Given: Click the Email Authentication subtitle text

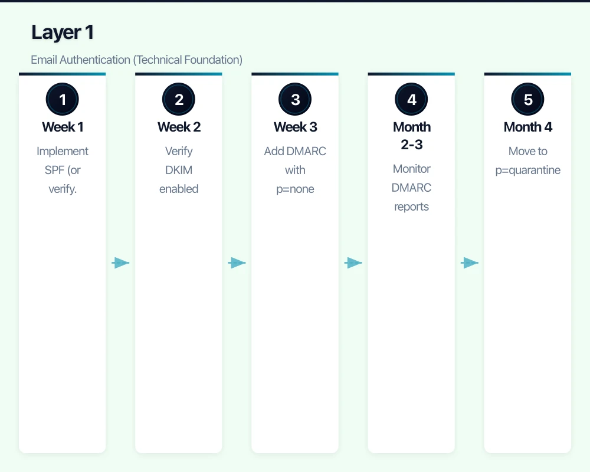Looking at the screenshot, I should [x=136, y=60].
